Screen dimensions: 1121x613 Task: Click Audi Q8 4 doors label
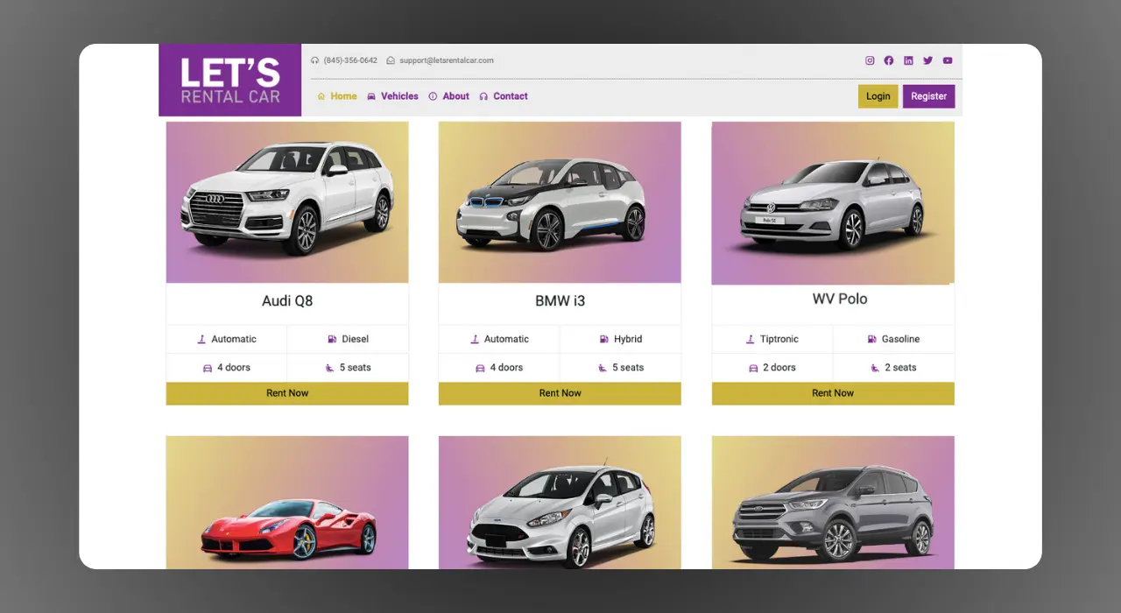tap(234, 368)
